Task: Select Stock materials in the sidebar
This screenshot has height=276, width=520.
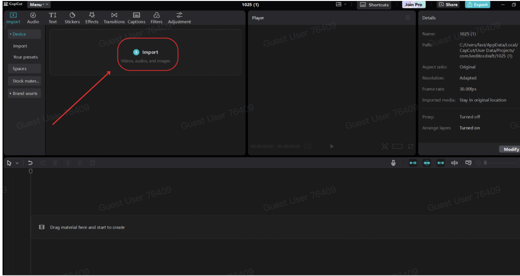Action: tap(25, 81)
